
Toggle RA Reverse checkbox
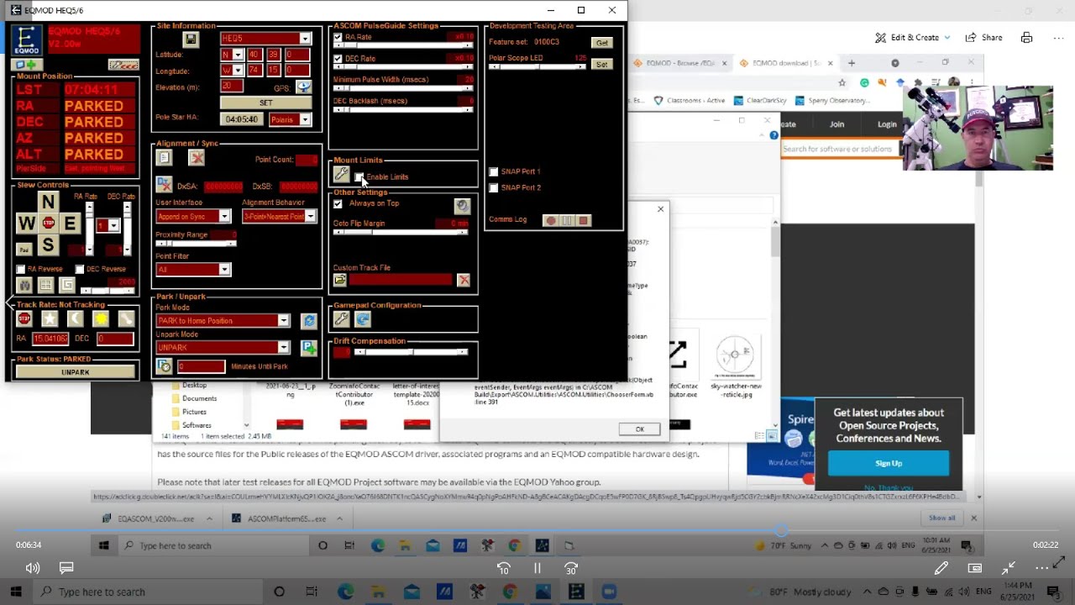tap(21, 269)
